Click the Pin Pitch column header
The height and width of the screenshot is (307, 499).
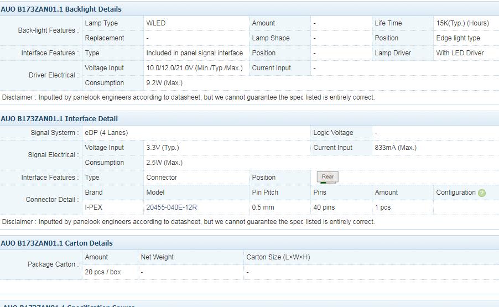[x=265, y=192]
